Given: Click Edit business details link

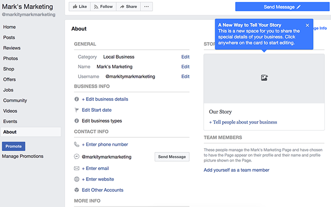Looking at the screenshot, I should (105, 99).
